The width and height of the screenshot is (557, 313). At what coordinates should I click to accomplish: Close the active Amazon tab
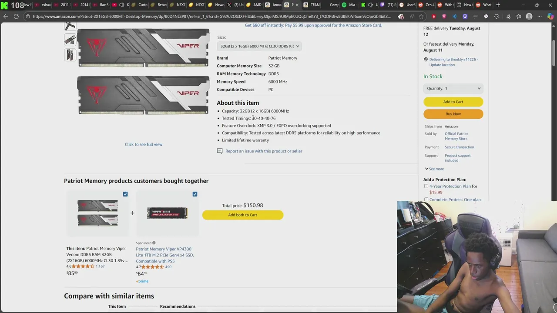click(297, 5)
